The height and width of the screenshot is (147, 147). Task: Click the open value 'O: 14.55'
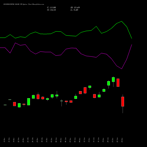(51, 10)
